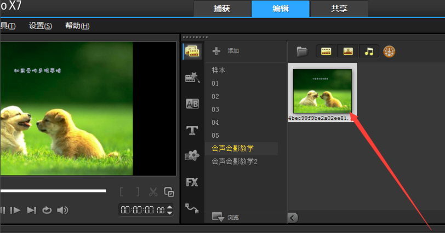Viewport: 445px width, 233px height.
Task: Click the mark-out bracket button
Action: pos(138,192)
